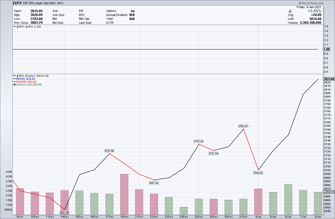Click the 3722.48 peak price label
The height and width of the screenshot is (219, 335).
click(x=109, y=151)
